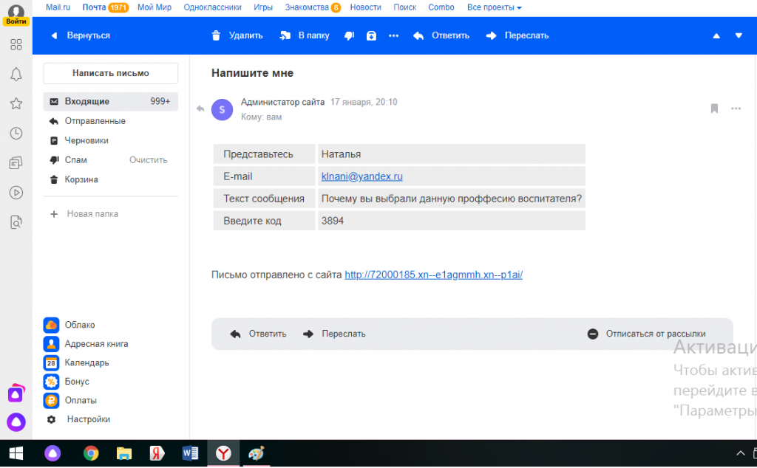Screen dimensions: 757x468
Task: Open Календарь from the sidebar
Action: tap(86, 362)
